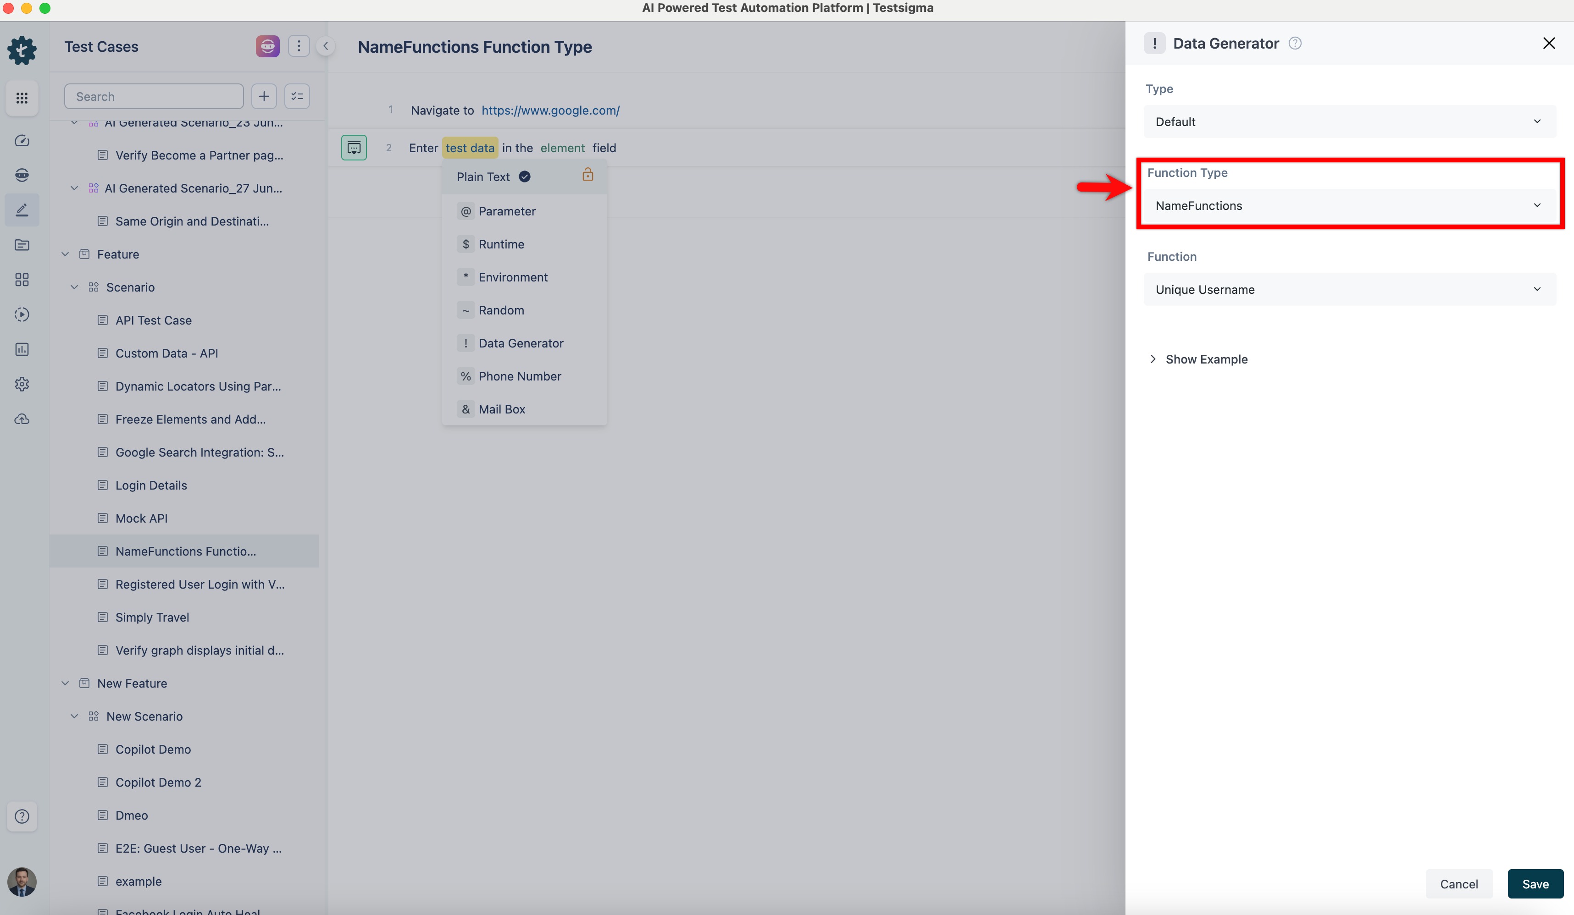Open the Settings gear in the sidebar
This screenshot has height=915, width=1574.
tap(22, 384)
